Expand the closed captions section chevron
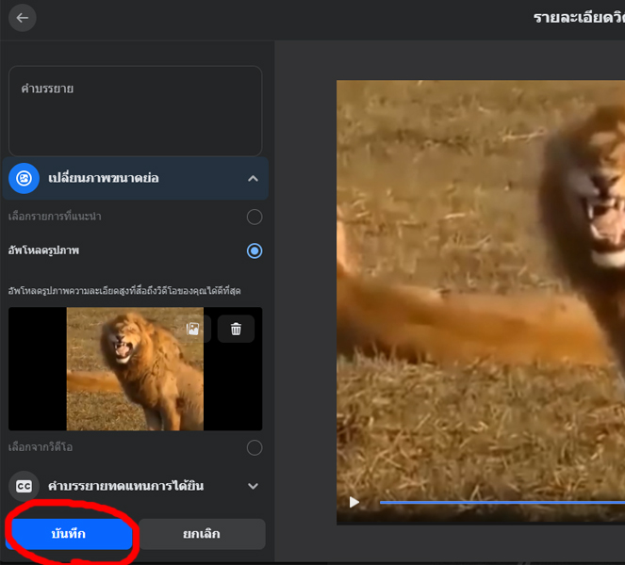 [x=253, y=486]
